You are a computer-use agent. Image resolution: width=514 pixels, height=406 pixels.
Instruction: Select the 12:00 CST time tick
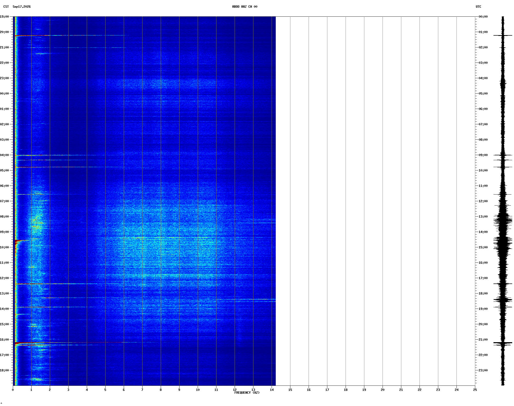4,278
